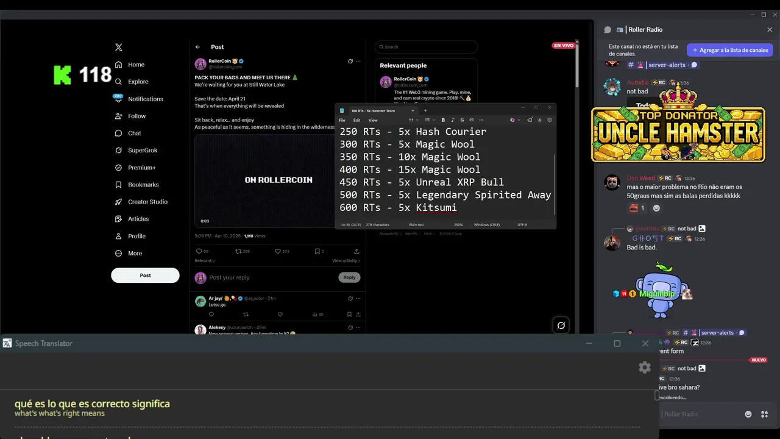Click the Post your reply field
The width and height of the screenshot is (780, 439).
(x=271, y=277)
